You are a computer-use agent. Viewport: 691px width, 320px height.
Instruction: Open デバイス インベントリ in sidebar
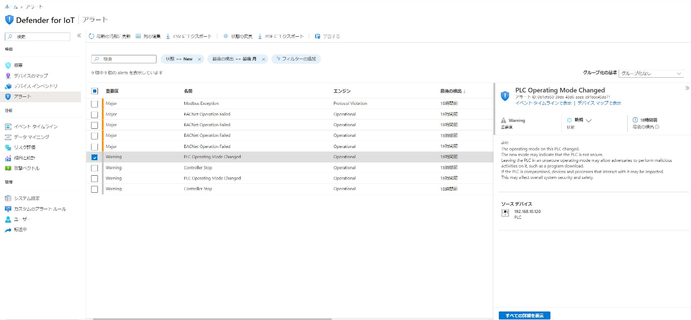35,86
